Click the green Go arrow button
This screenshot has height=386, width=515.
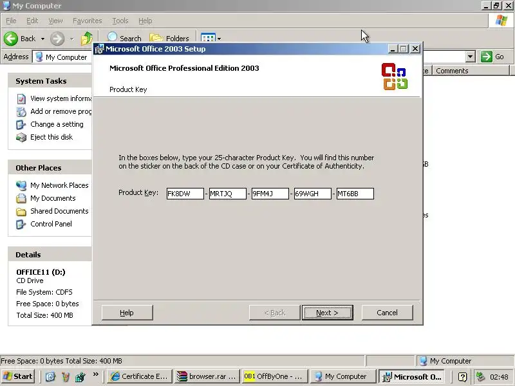(487, 57)
